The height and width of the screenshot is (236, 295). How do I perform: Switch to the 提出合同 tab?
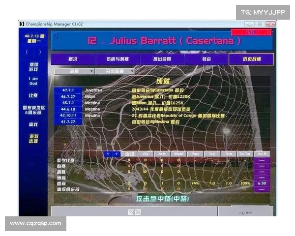pyautogui.click(x=162, y=59)
